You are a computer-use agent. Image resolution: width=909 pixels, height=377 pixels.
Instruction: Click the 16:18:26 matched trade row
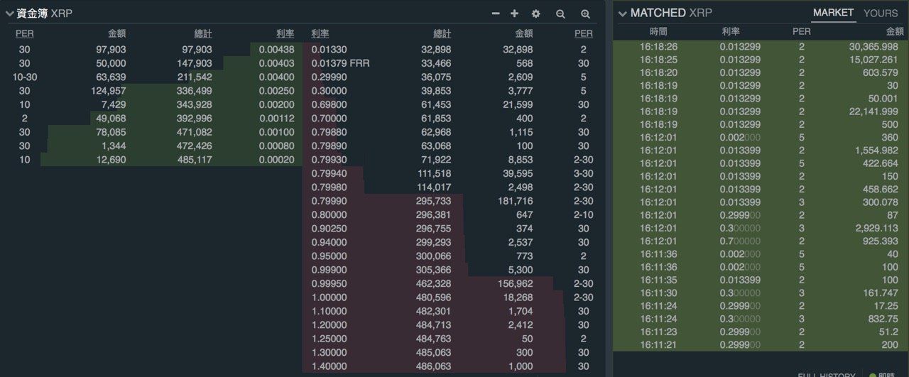pos(761,46)
